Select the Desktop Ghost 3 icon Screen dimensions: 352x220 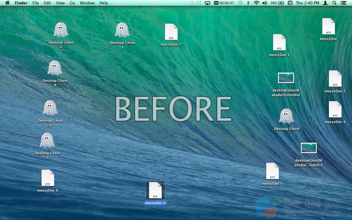[x=122, y=30]
